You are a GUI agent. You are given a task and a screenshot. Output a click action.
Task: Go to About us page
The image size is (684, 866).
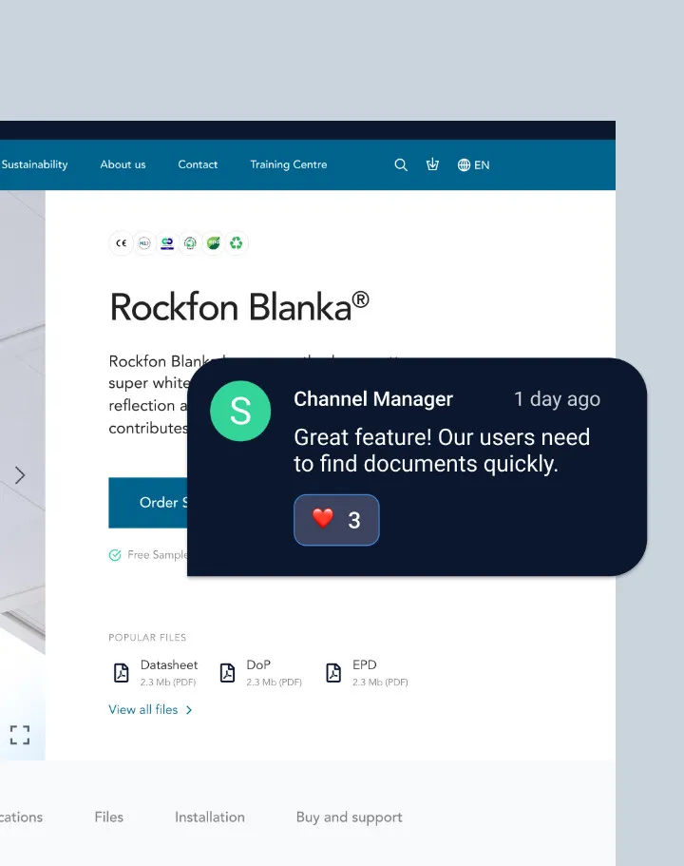123,164
